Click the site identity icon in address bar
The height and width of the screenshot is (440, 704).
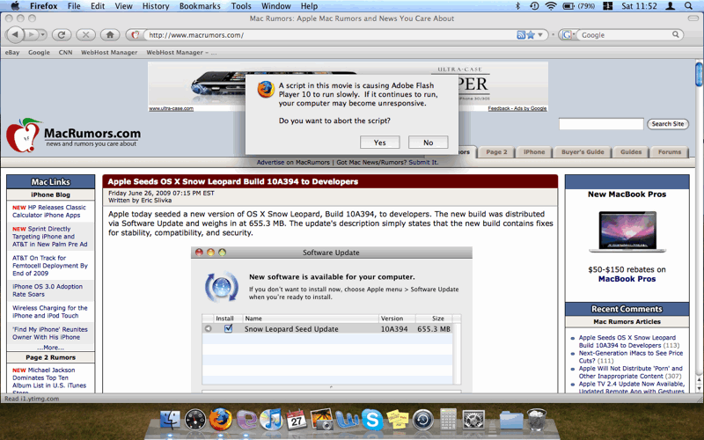coord(136,34)
